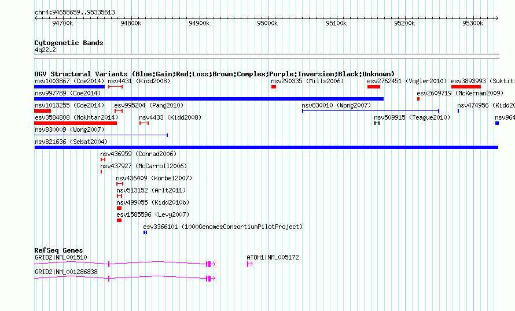Open nsv436409 (Korbel2007) variant label
Image resolution: width=515 pixels, height=311 pixels.
pyautogui.click(x=154, y=178)
